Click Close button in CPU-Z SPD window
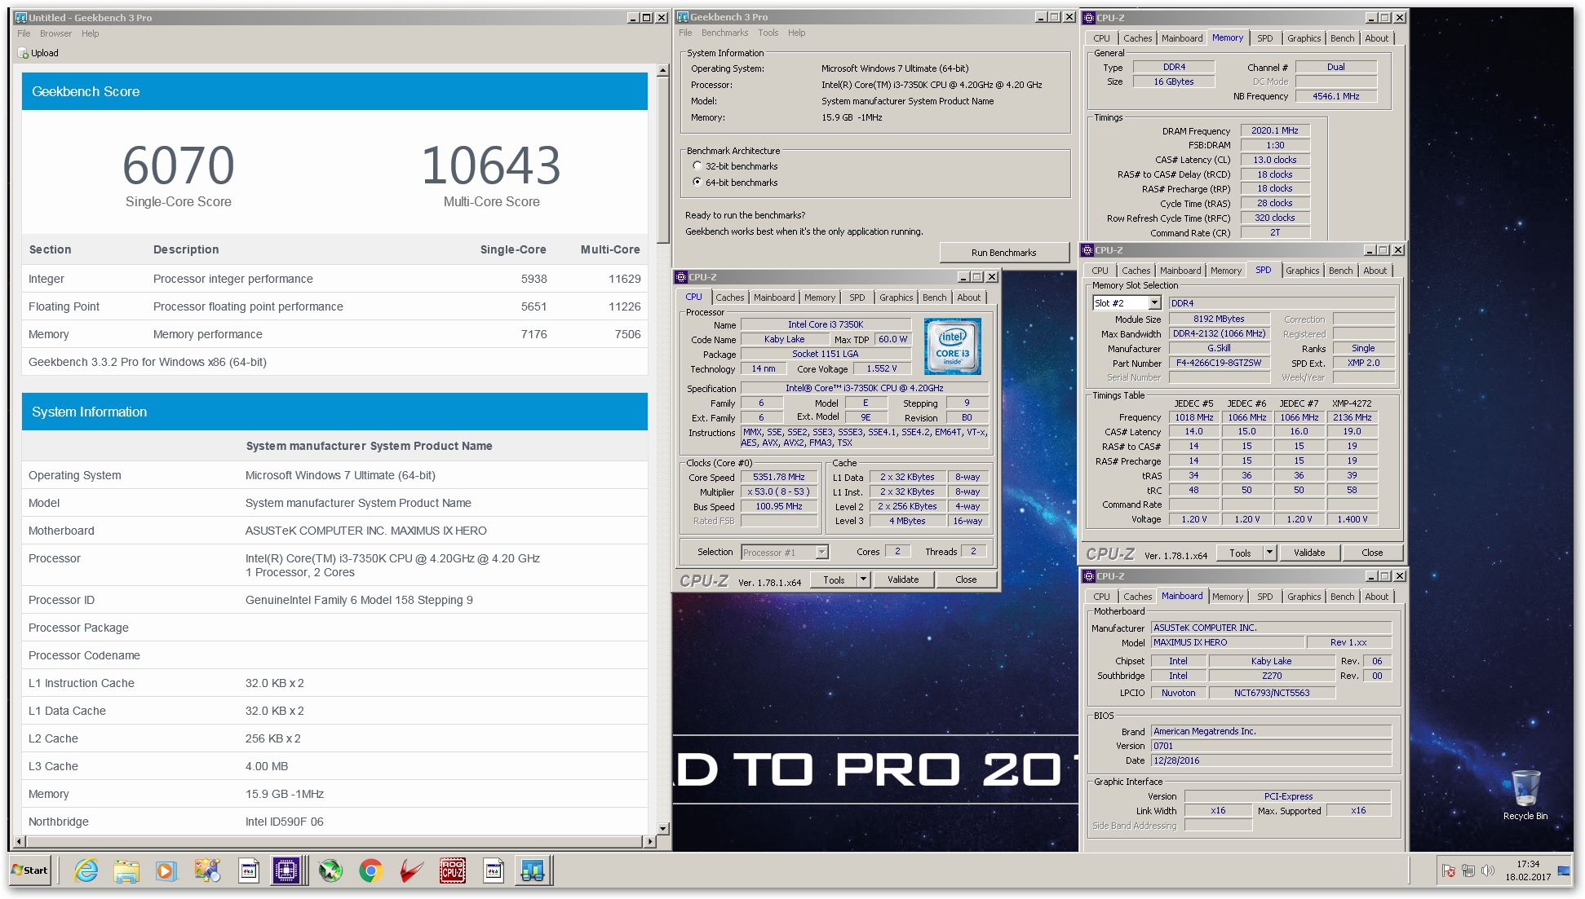1585x899 pixels. click(1372, 553)
